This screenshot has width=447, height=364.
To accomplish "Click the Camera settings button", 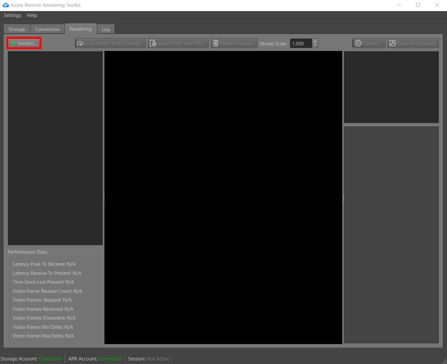I will (368, 43).
